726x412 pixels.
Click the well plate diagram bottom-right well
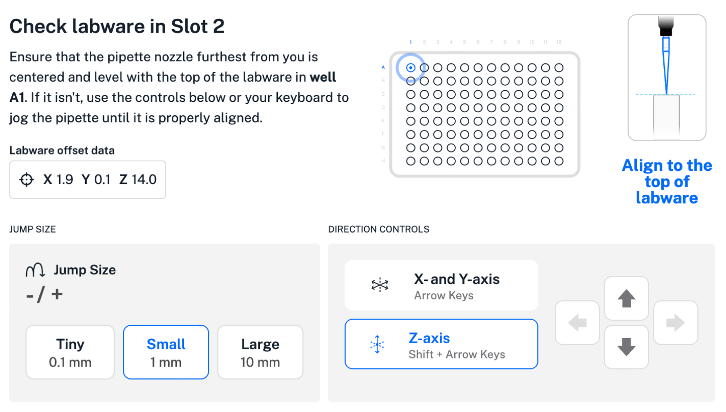coord(559,161)
